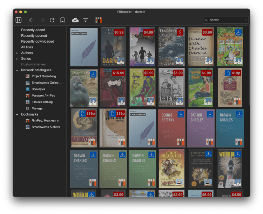The height and width of the screenshot is (214, 263).
Task: Open the filter options icon
Action: coord(86,20)
